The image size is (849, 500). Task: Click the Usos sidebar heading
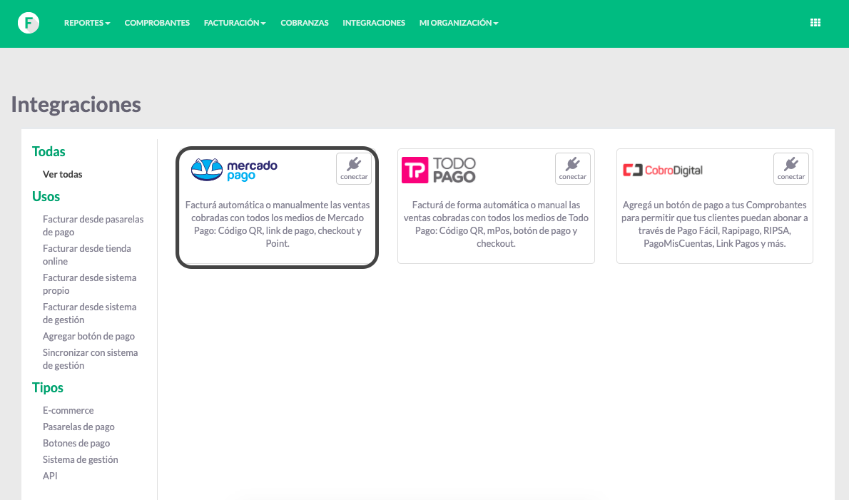(46, 196)
